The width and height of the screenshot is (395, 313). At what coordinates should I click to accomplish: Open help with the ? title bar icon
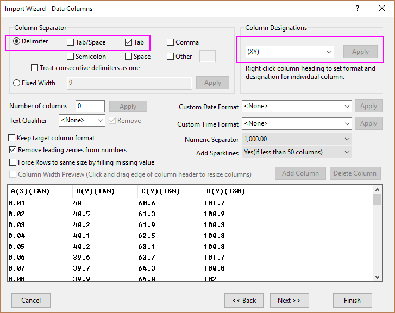[357, 8]
